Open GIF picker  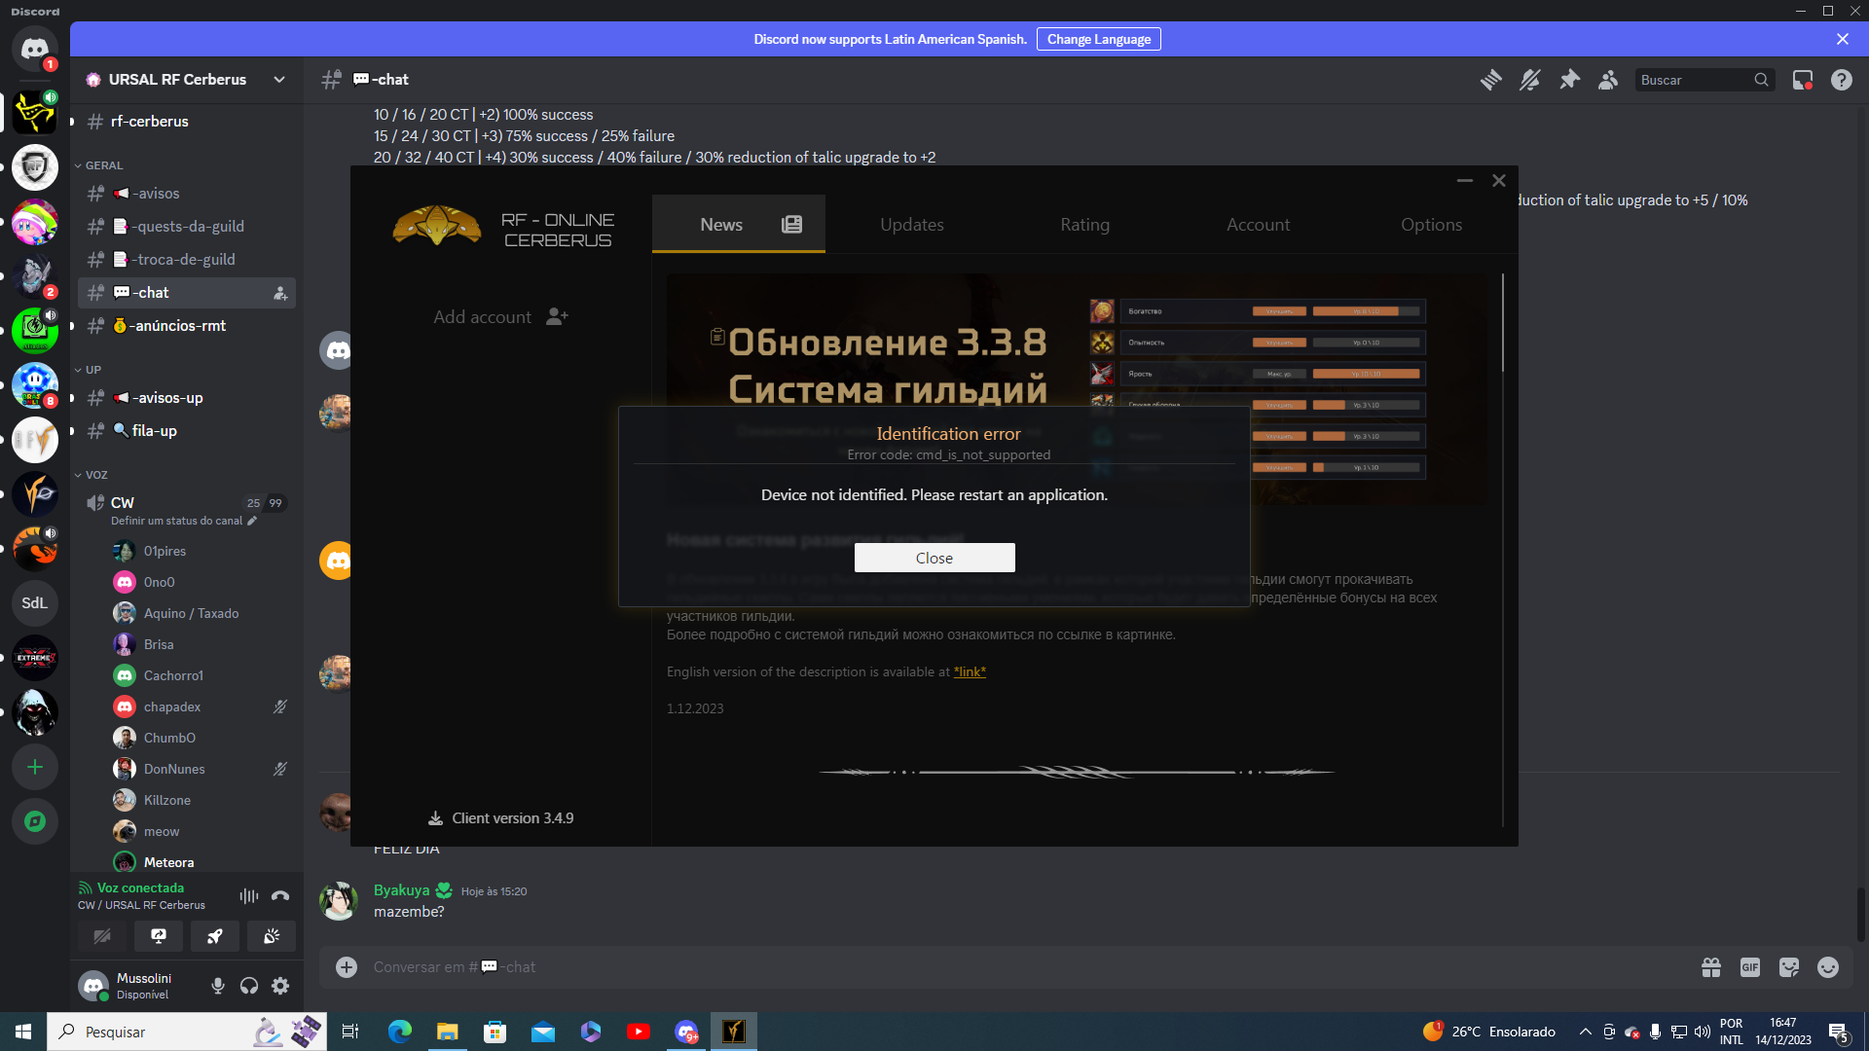tap(1750, 967)
